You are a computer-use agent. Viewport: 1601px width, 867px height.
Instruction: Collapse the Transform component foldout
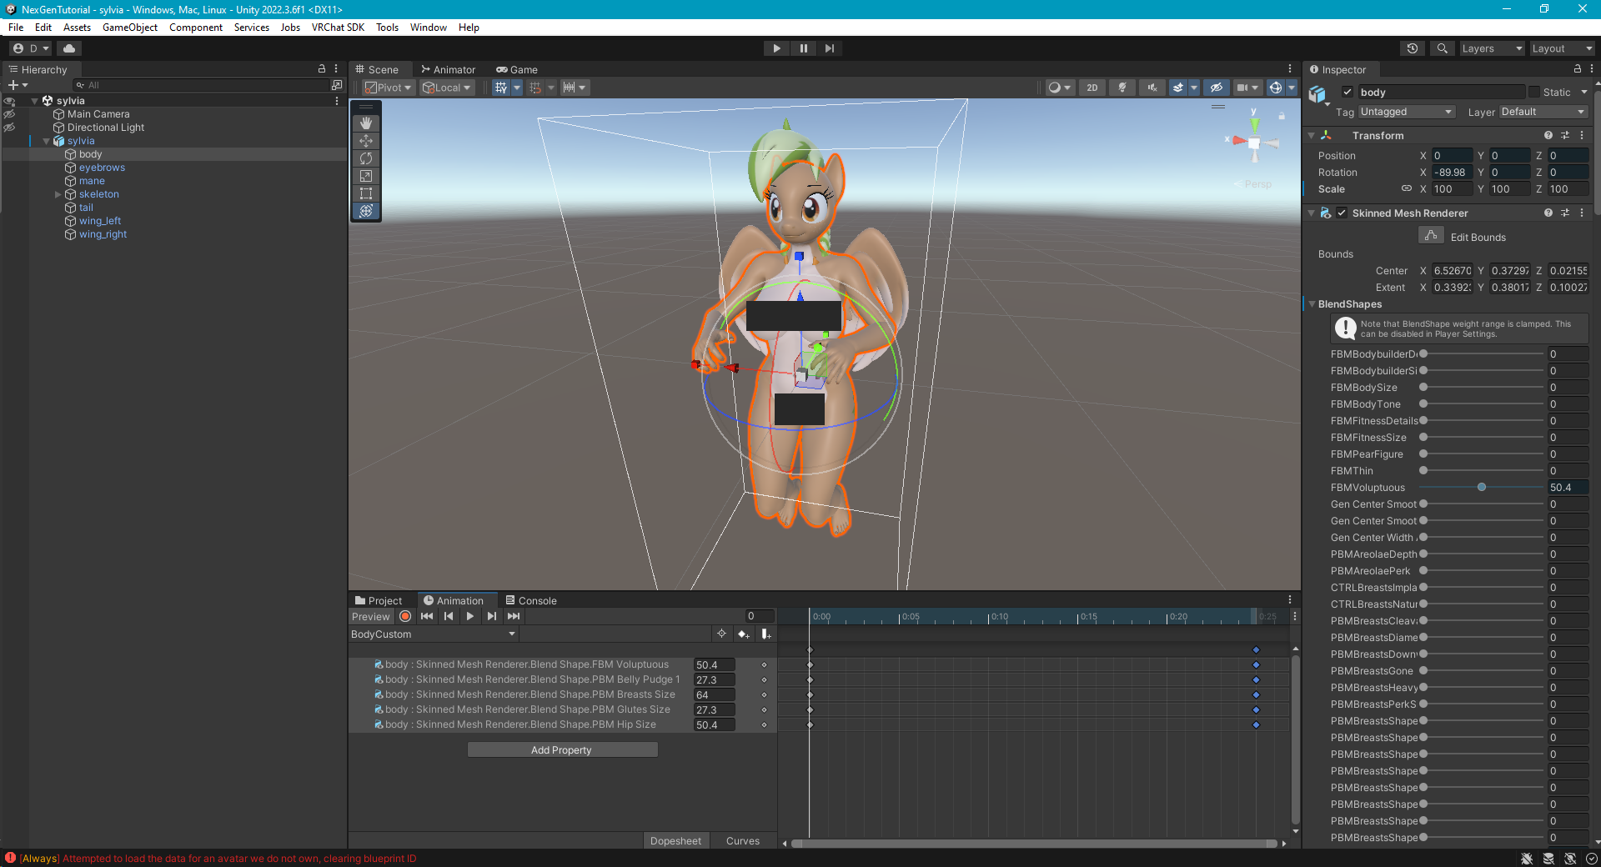tap(1312, 135)
